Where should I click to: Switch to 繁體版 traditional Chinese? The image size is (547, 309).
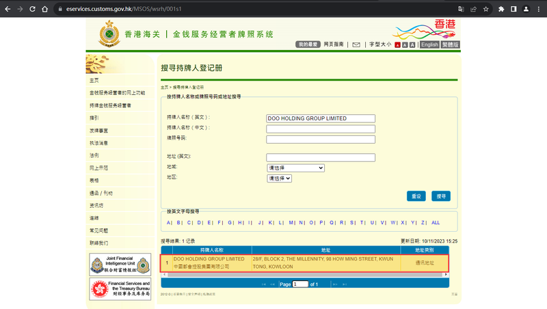tap(450, 44)
